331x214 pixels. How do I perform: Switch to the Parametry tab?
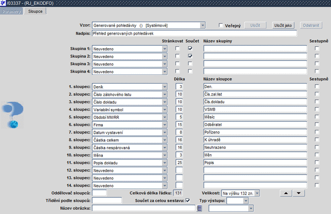[12, 11]
